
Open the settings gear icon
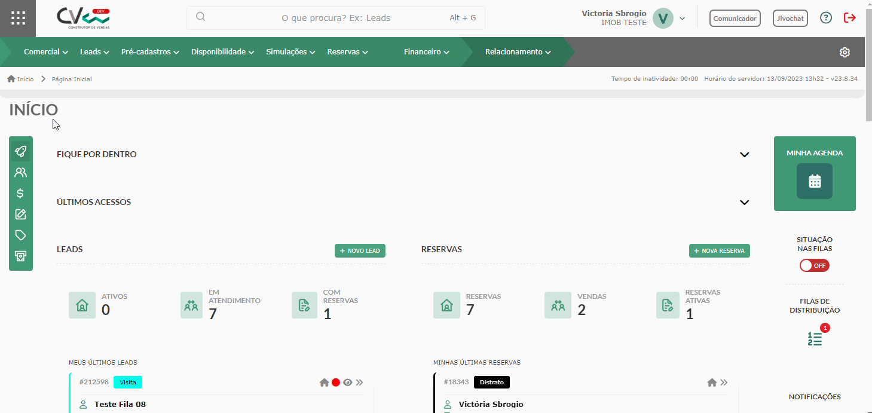pyautogui.click(x=845, y=52)
